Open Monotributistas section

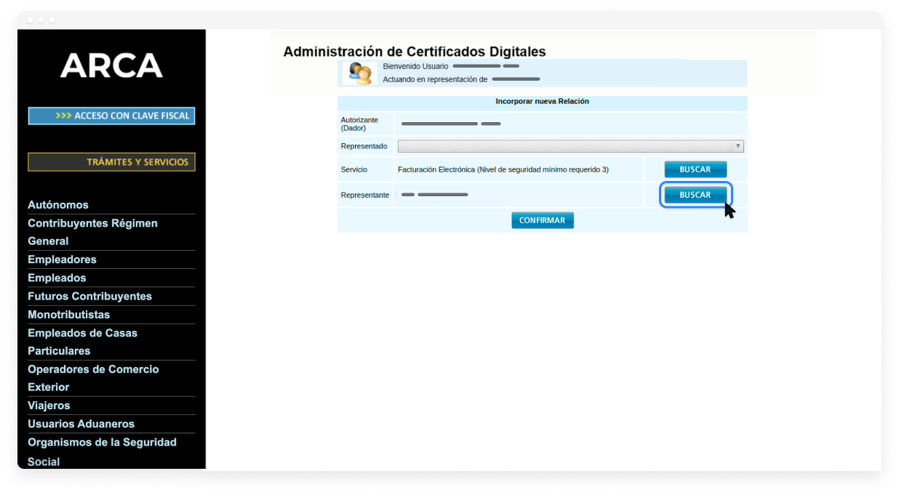pyautogui.click(x=68, y=315)
